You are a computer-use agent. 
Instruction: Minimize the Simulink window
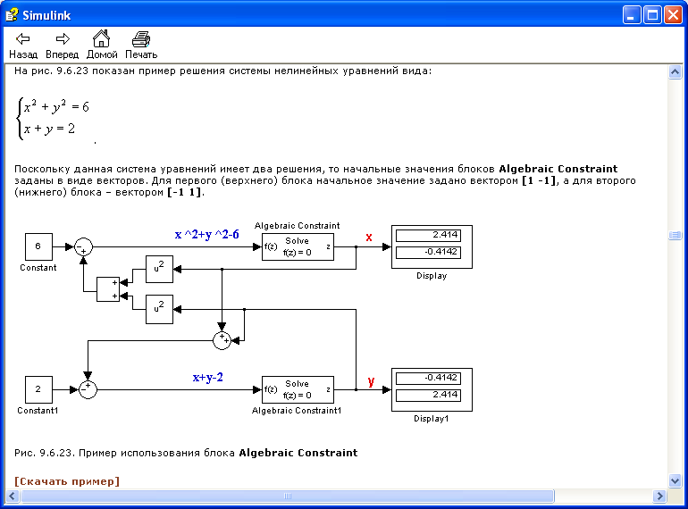coord(632,15)
